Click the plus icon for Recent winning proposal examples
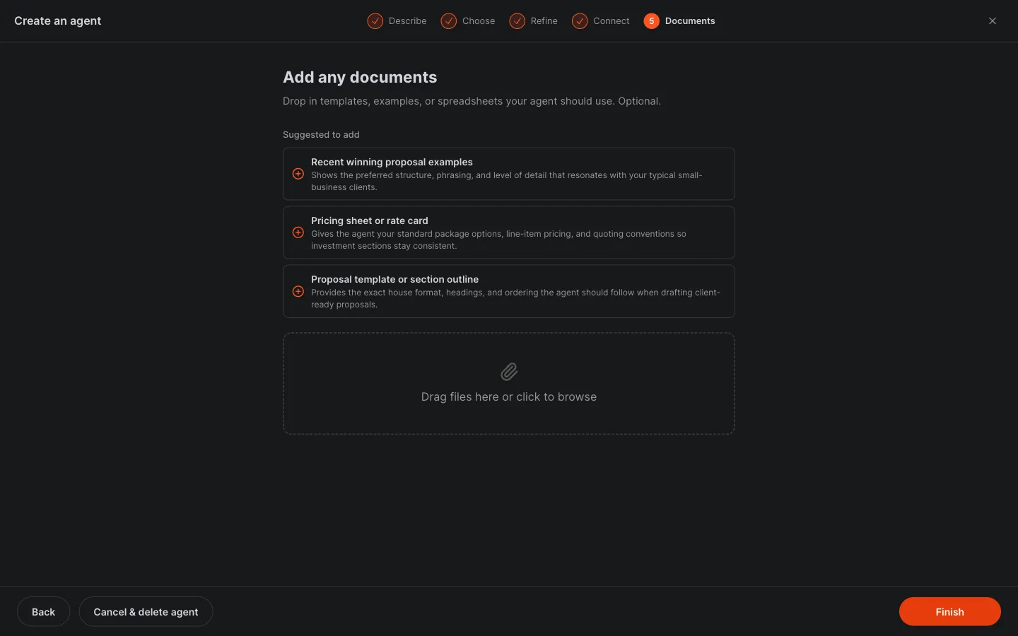Viewport: 1018px width, 636px height. tap(298, 174)
